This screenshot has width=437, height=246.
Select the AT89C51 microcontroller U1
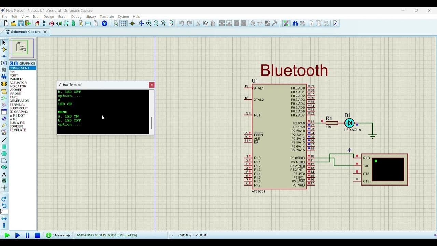click(x=279, y=136)
